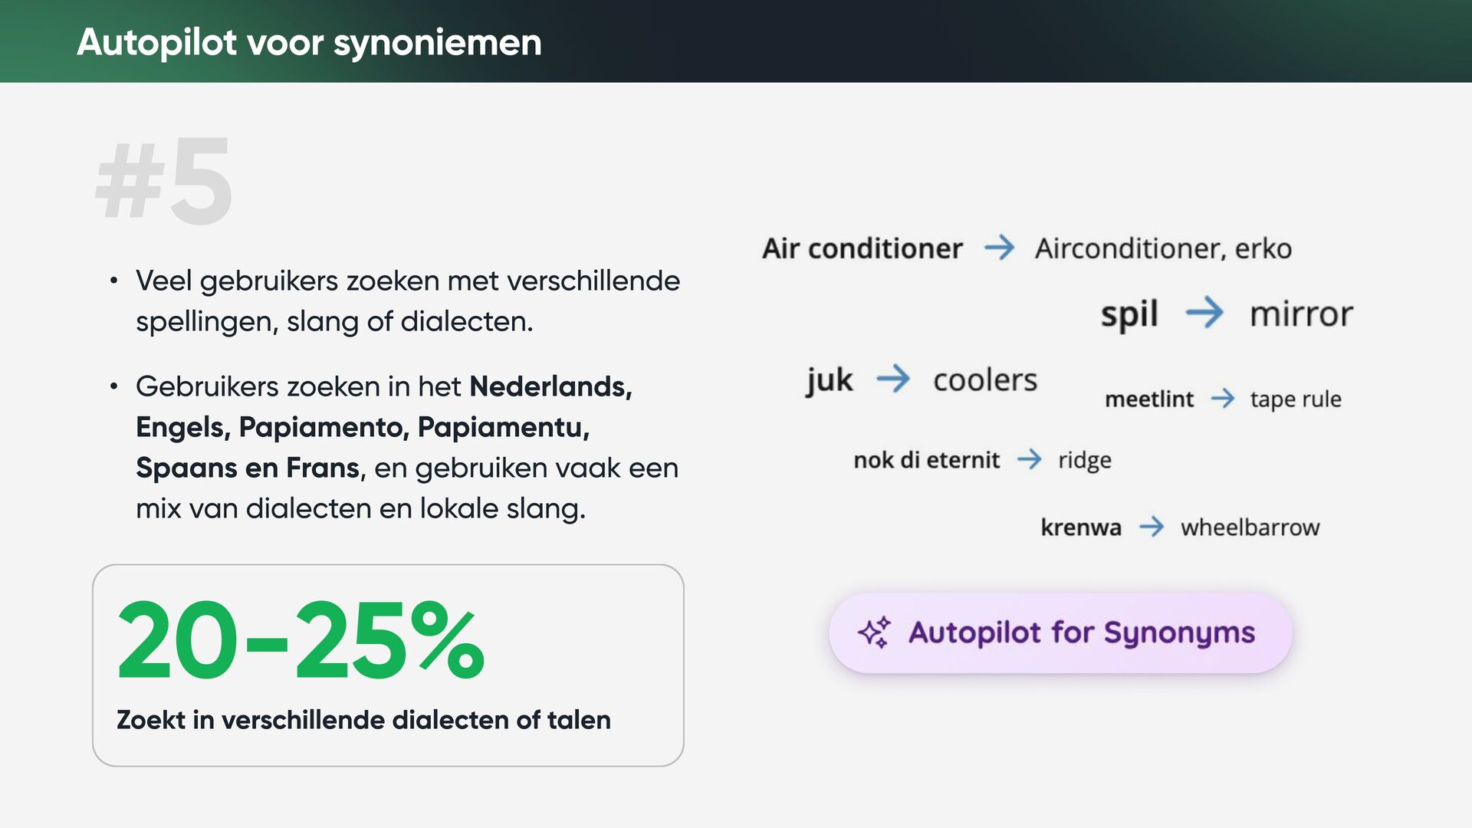Click the arrow between krenwa and wheelbarrow

1152,527
